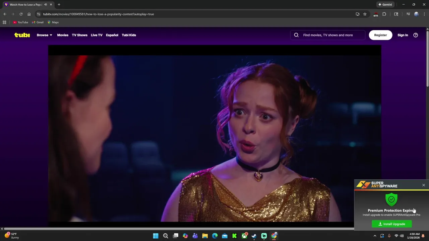Open the volume control in the system tray
Image resolution: width=429 pixels, height=241 pixels.
click(x=402, y=236)
